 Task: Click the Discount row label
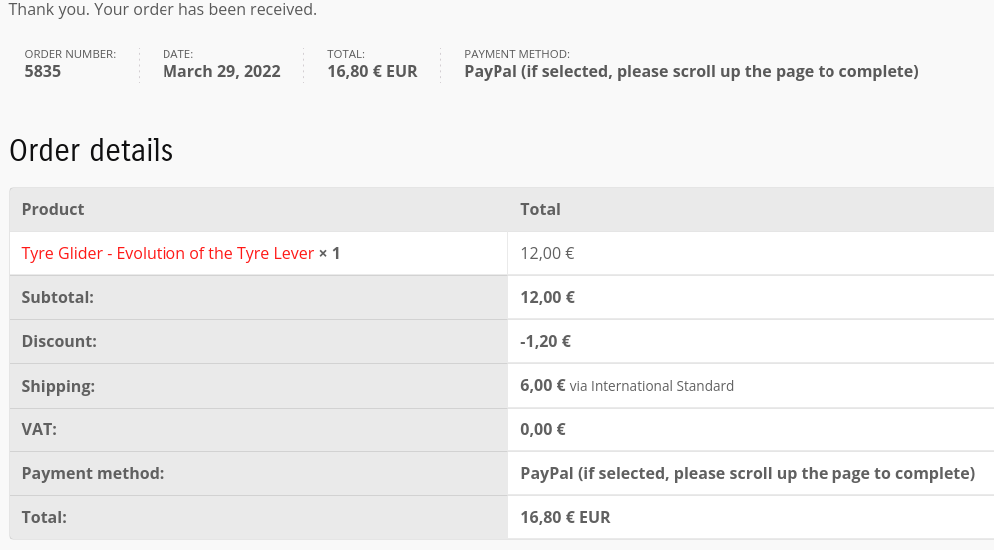(59, 341)
